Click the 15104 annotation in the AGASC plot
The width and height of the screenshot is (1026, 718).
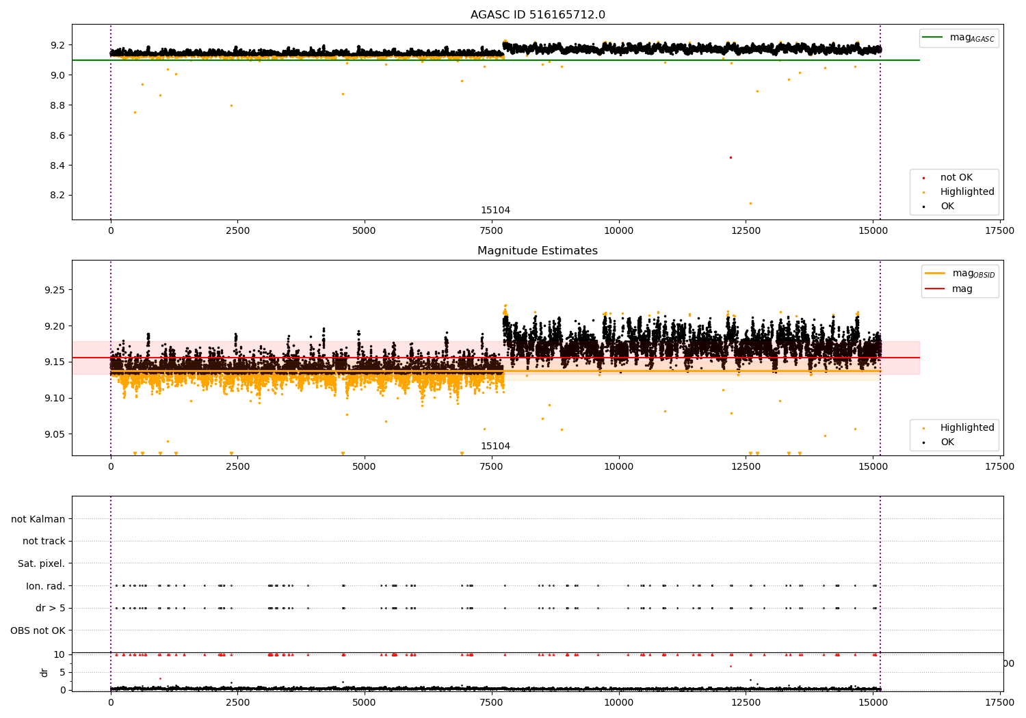click(495, 211)
